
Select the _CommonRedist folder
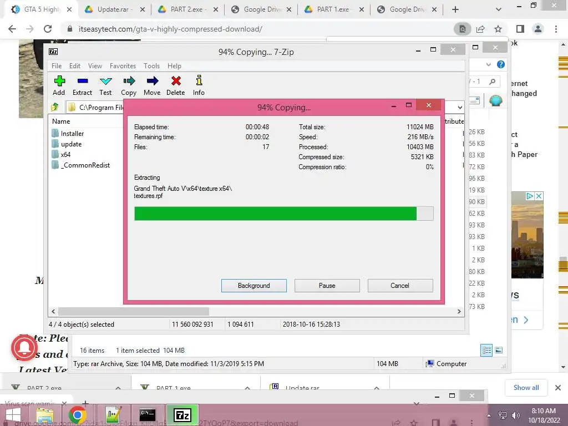(81, 165)
